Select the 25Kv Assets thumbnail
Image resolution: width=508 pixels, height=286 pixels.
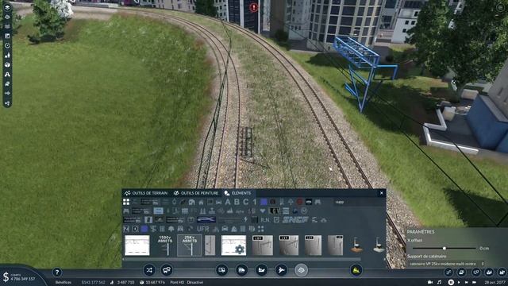click(x=190, y=245)
